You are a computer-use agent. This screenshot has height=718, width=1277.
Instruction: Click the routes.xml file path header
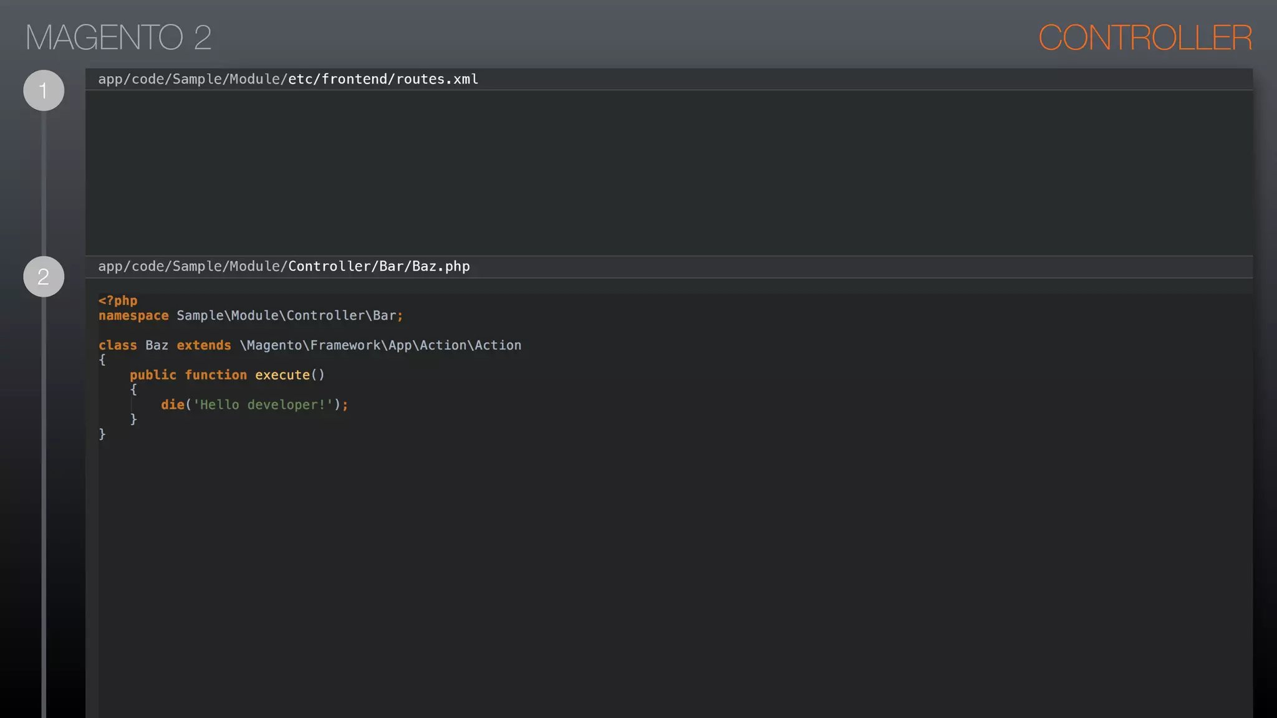[288, 79]
